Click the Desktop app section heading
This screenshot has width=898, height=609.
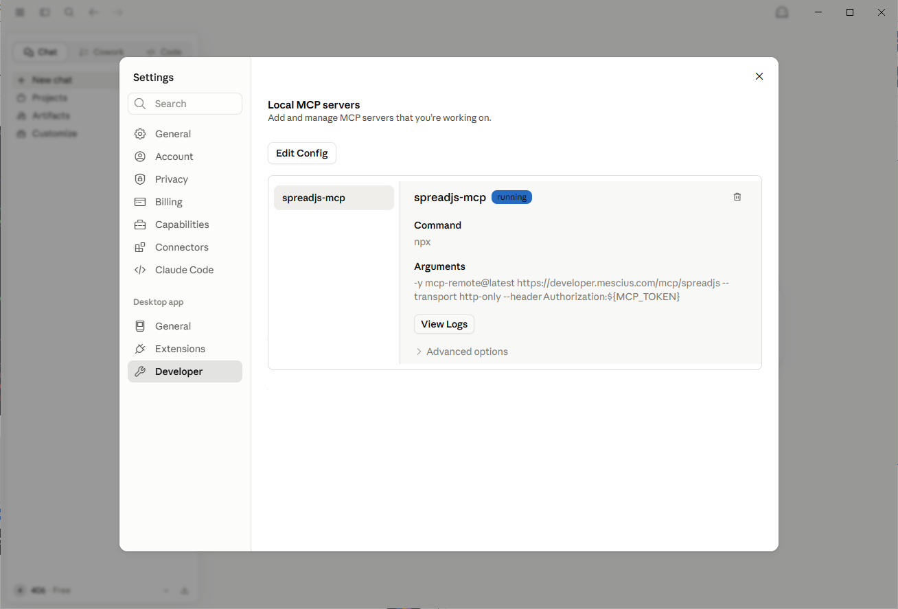coord(158,302)
